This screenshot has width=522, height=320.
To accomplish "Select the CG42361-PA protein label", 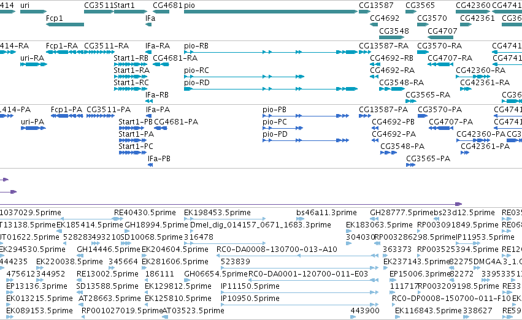I will point(485,147).
